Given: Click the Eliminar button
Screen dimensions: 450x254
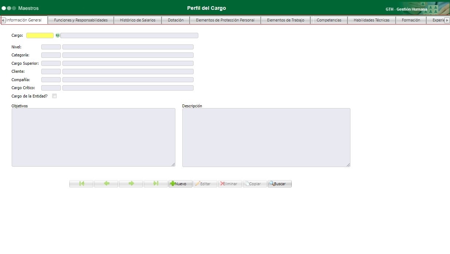Looking at the screenshot, I should click(230, 184).
